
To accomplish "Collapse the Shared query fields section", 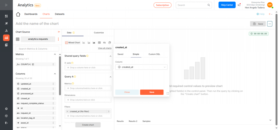I will pyautogui.click(x=110, y=56).
